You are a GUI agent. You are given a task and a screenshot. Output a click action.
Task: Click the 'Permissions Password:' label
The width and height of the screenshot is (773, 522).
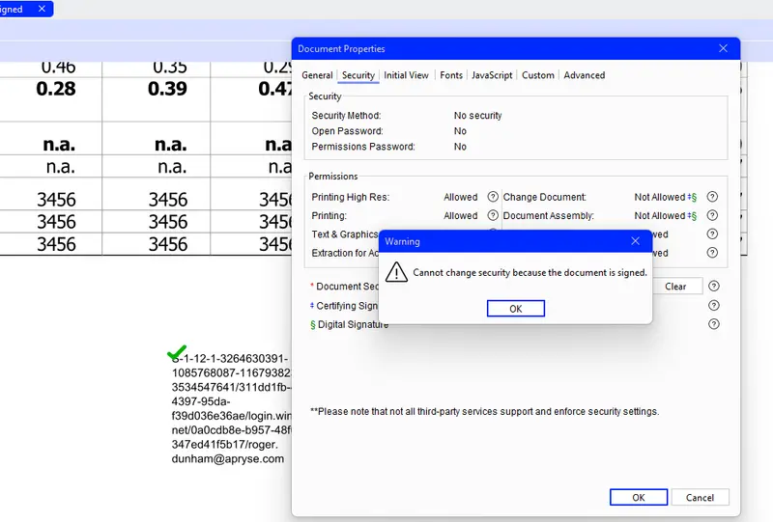[363, 147]
